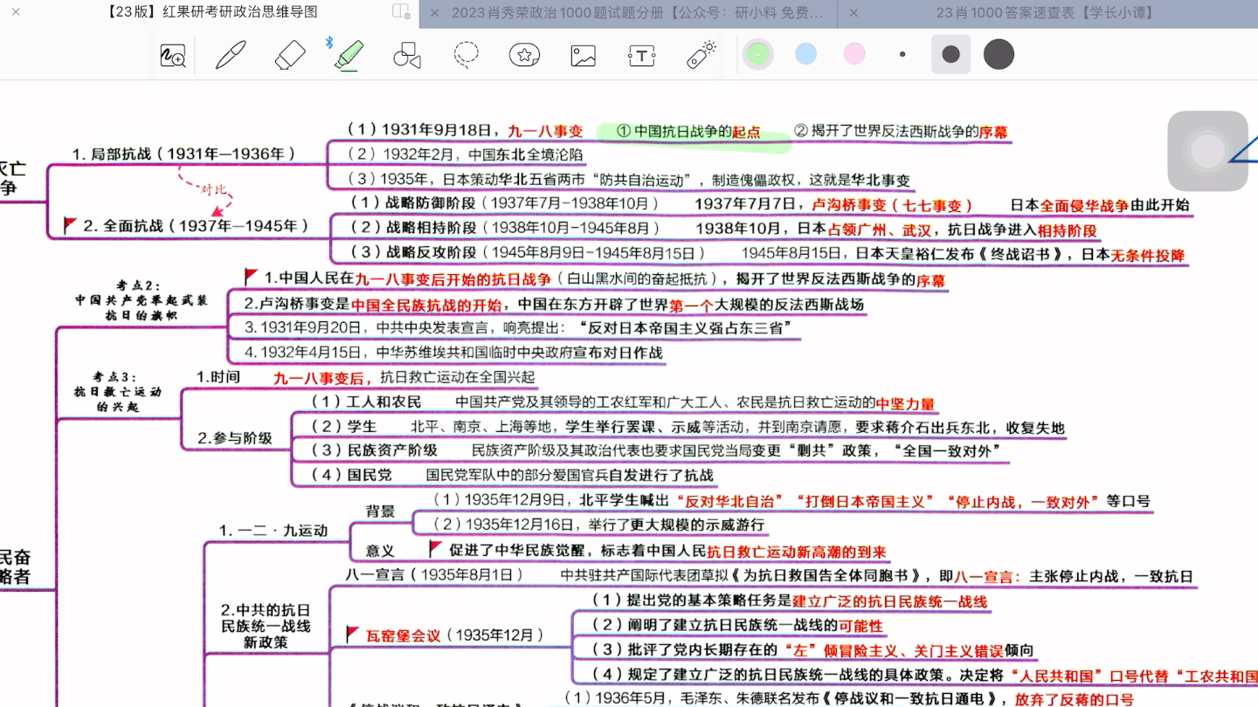
Task: Click red flag beside 全面抗战 node
Action: pos(70,225)
